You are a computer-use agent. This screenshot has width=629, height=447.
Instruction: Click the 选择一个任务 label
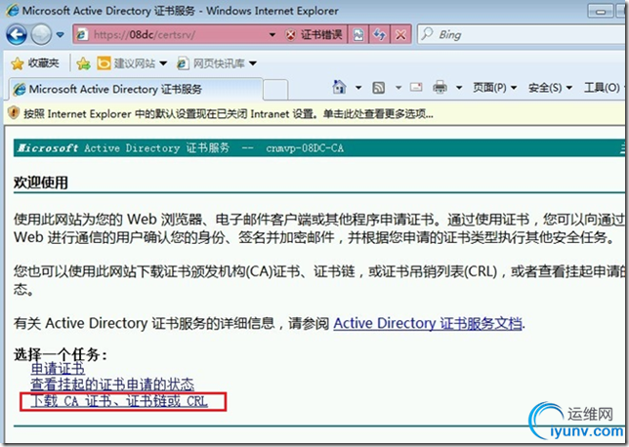[61, 354]
